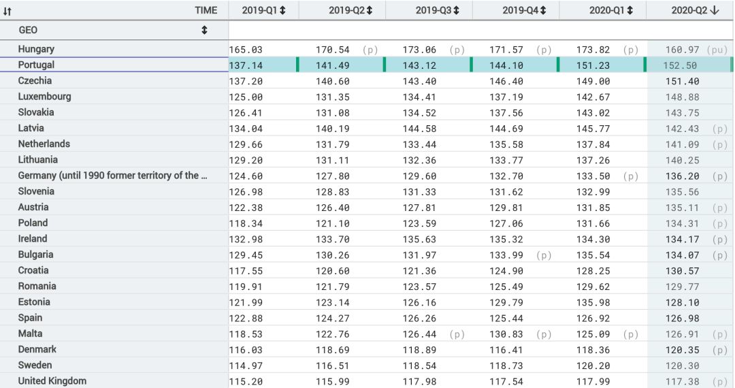The image size is (735, 388).
Task: Click Slovenia's 2019-Q2 value 128.83
Action: coord(332,192)
